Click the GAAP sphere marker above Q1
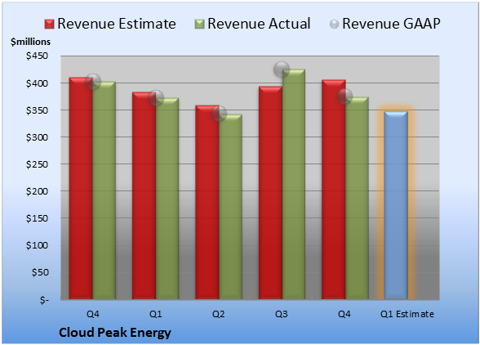The image size is (480, 345). click(156, 98)
